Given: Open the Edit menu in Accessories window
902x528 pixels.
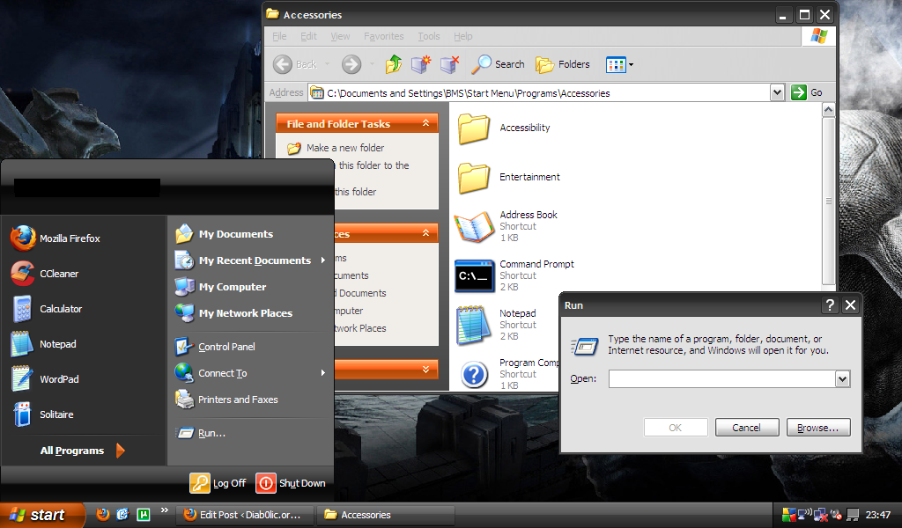Looking at the screenshot, I should pyautogui.click(x=308, y=36).
